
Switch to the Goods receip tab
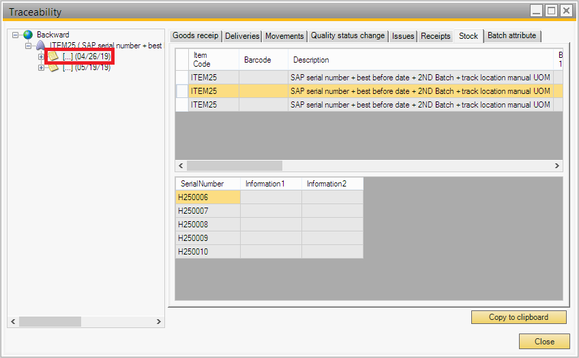point(195,35)
